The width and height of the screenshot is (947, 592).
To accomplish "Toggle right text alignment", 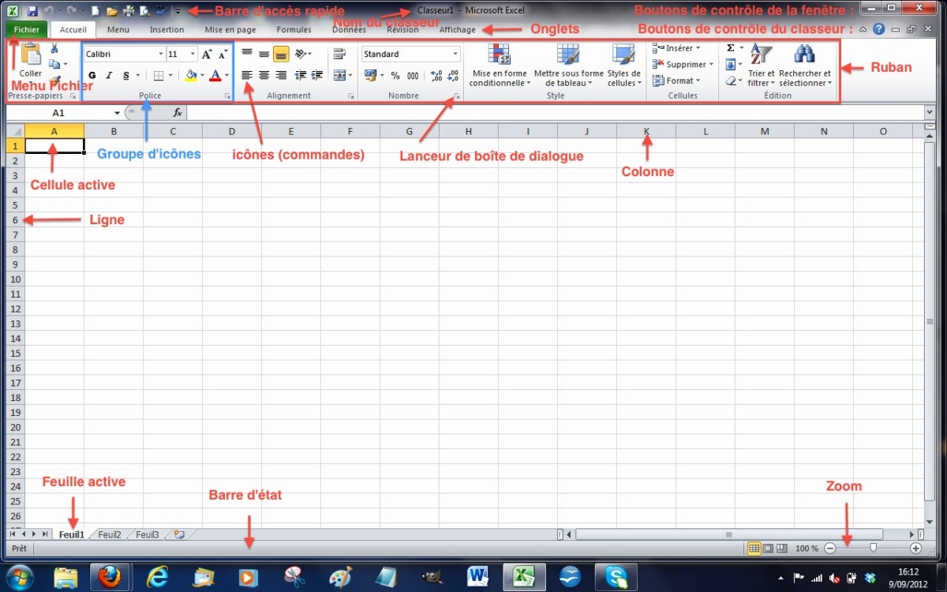I will click(x=281, y=75).
